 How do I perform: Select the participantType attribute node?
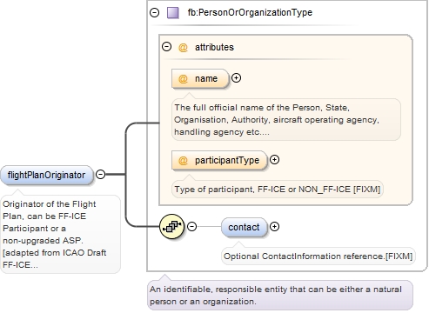tap(219, 160)
